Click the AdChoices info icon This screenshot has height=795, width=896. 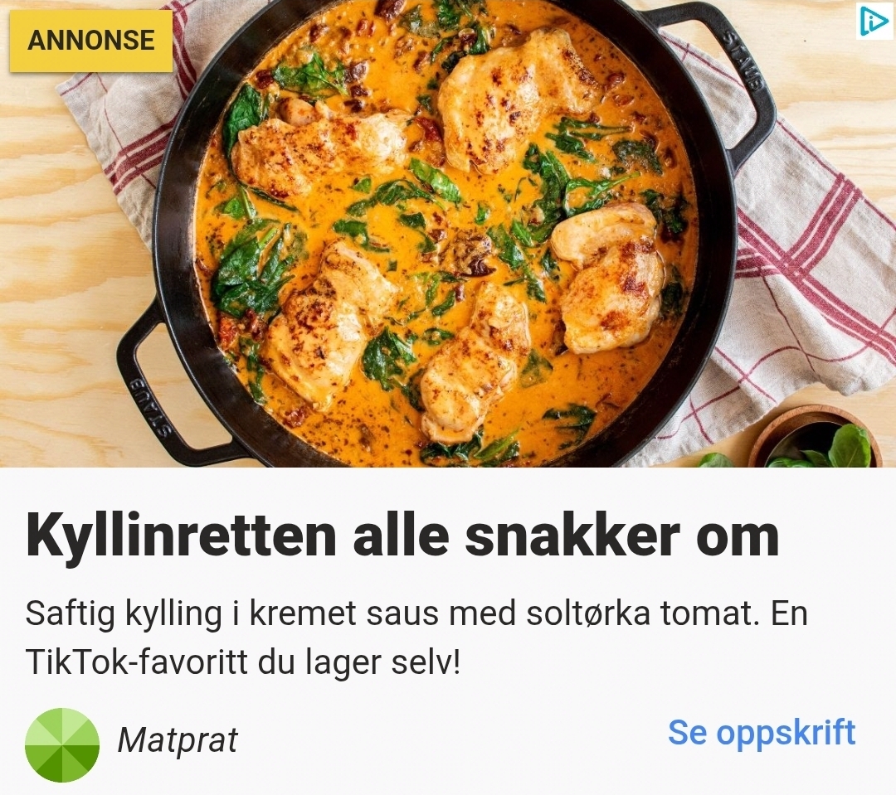[x=874, y=22]
